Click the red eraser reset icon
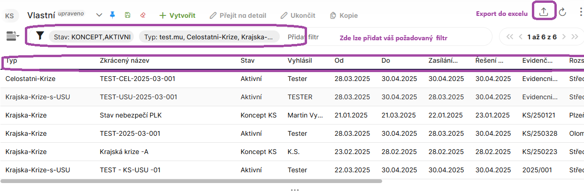Screen dimensions: 584x191 143,15
